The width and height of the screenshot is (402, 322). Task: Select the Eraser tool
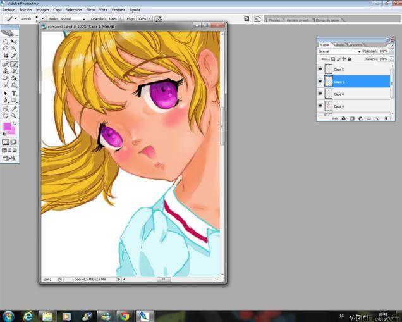tap(6, 78)
